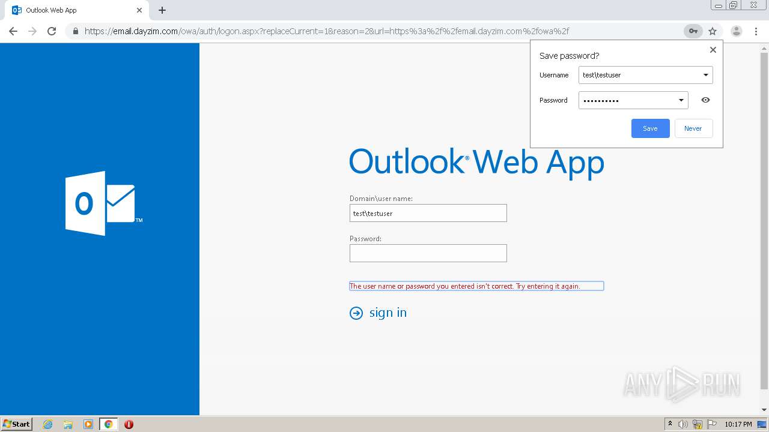Screen dimensions: 769x432
Task: Click the taskbar clock 10:17 PM
Action: click(738, 424)
